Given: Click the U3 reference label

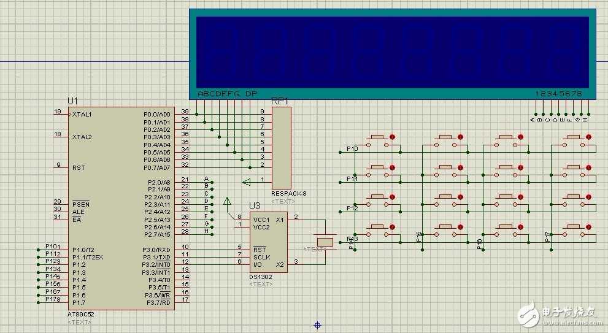Looking at the screenshot, I should pos(255,206).
